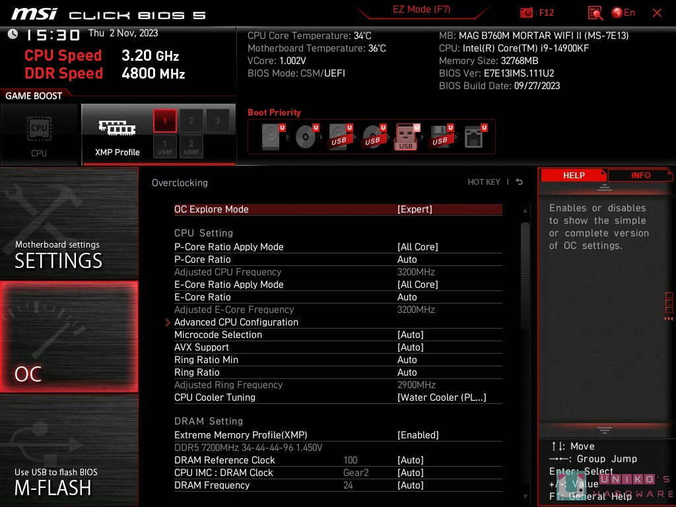The height and width of the screenshot is (507, 676).
Task: Open the SETTINGS motherboard settings section
Action: 69,224
